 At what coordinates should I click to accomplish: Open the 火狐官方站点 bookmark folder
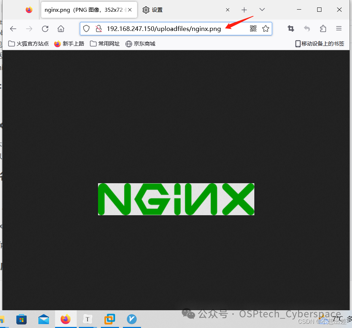(28, 44)
